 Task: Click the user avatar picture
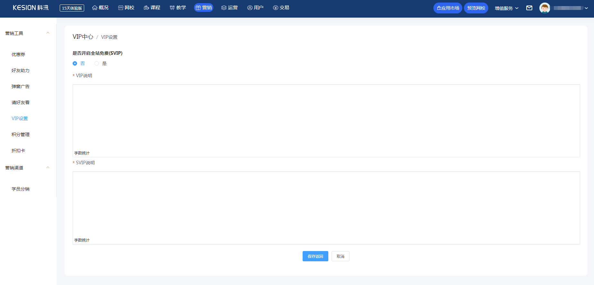545,8
